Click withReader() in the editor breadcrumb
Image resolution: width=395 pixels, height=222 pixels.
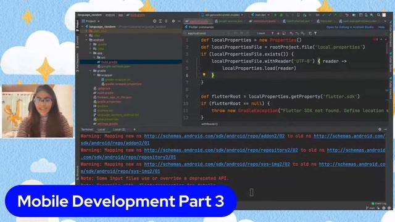pos(210,124)
